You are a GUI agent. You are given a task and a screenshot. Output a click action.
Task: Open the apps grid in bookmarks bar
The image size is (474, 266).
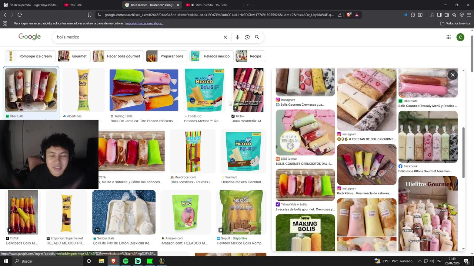click(x=5, y=23)
